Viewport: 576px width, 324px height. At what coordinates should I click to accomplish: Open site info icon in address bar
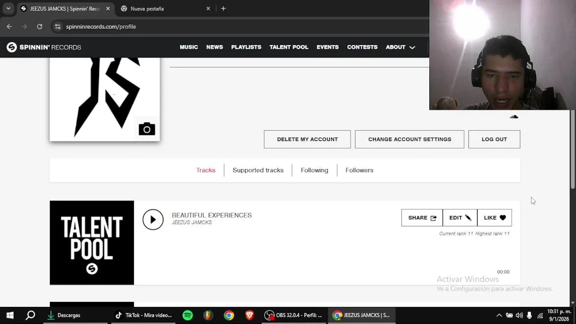point(58,27)
